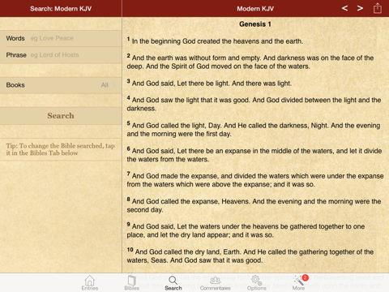The width and height of the screenshot is (389, 292).
Task: Tap the Search button
Action: tap(61, 116)
